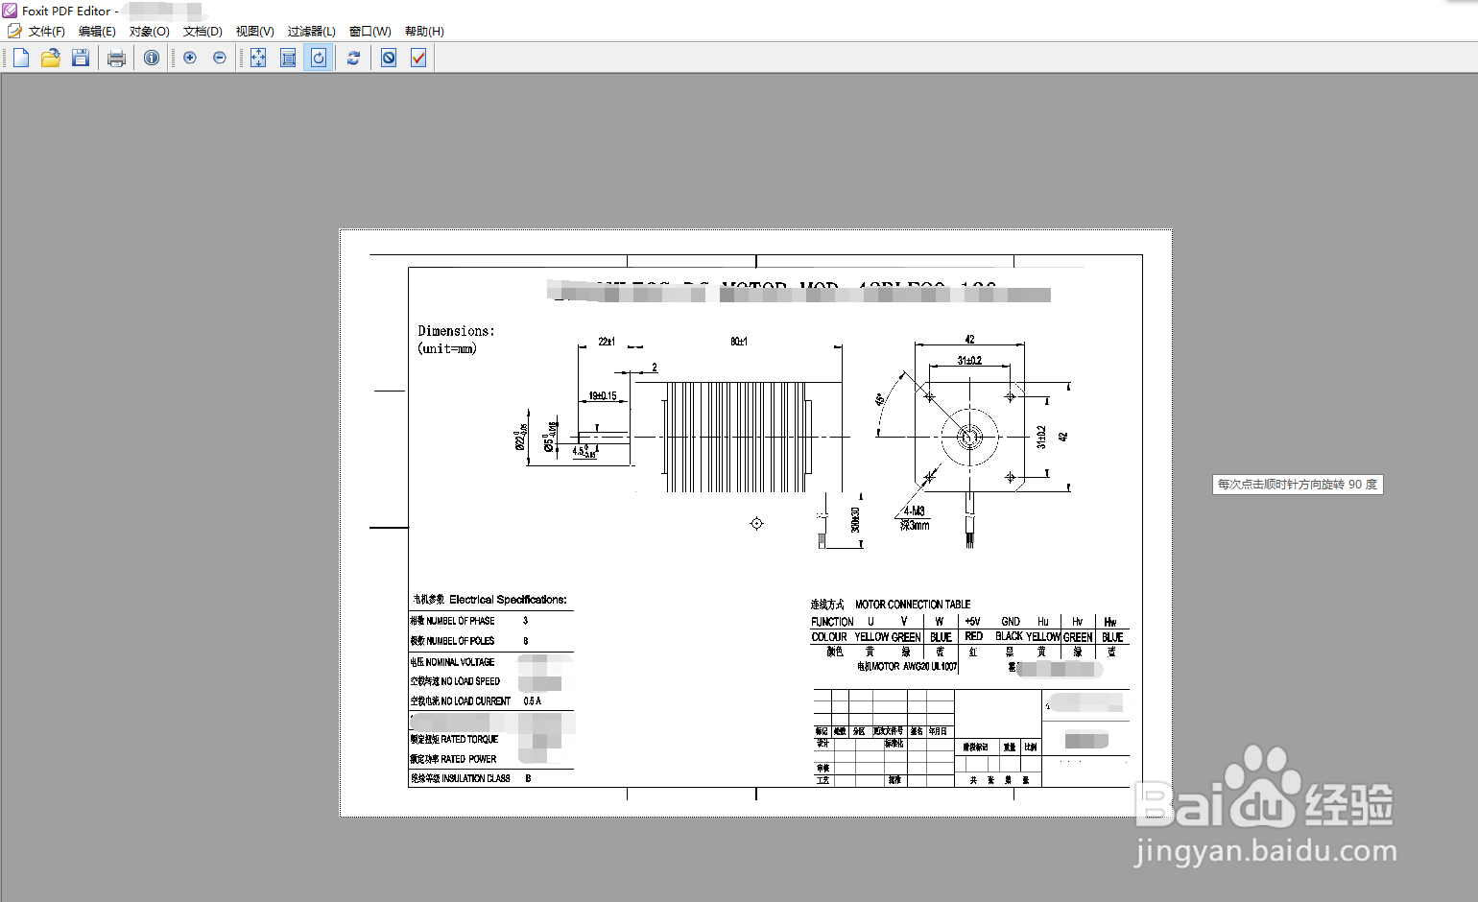Click the 'MOTOR CONNECTION TABLE' heading
The image size is (1478, 902).
click(x=913, y=605)
